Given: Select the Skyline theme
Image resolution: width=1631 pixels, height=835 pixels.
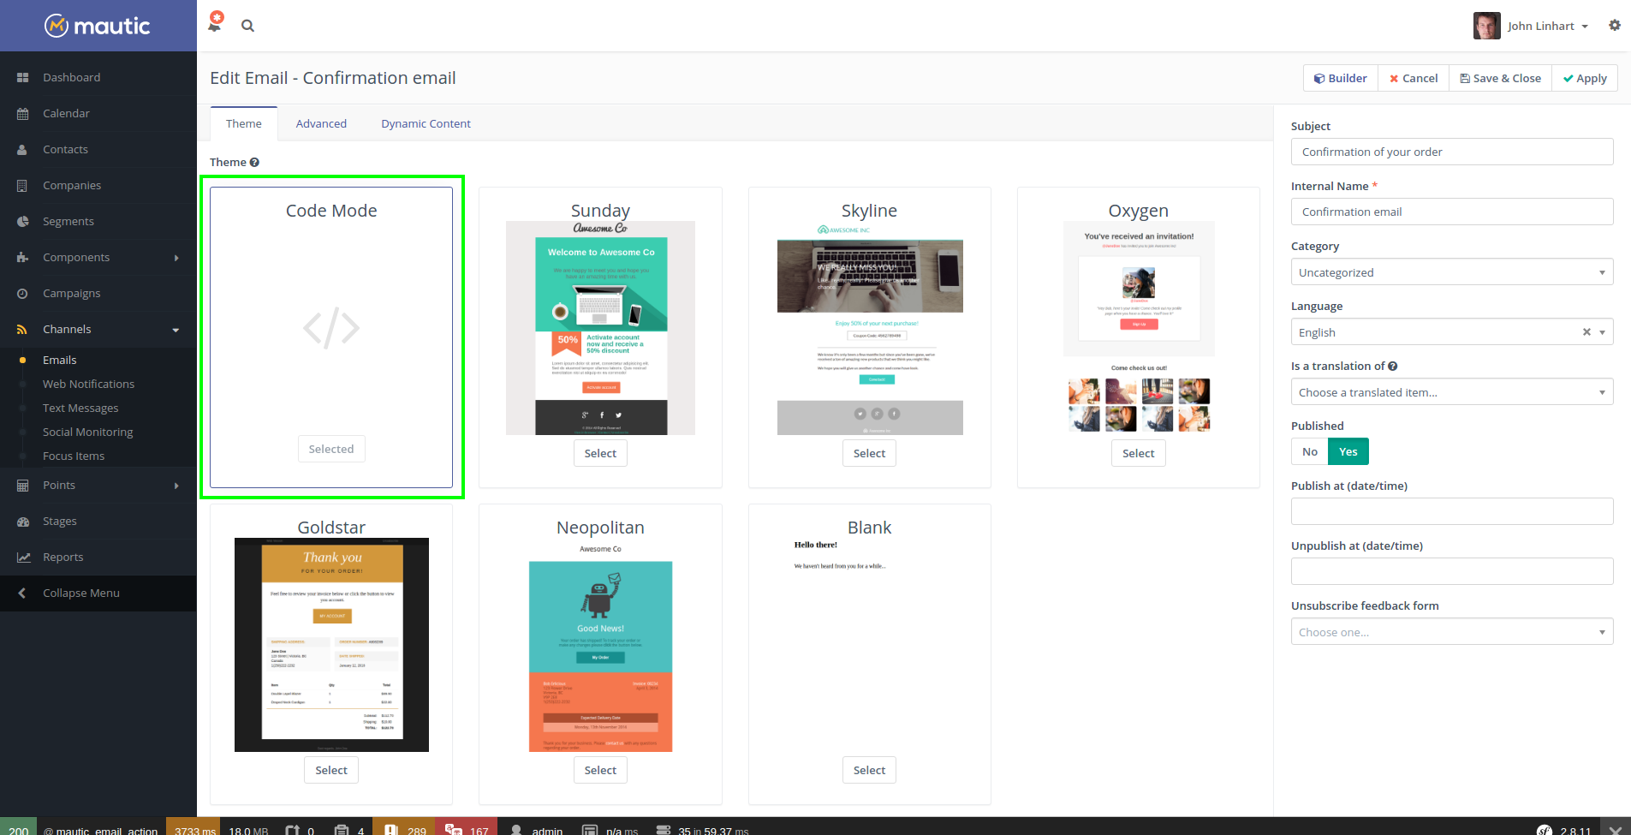Looking at the screenshot, I should click(x=869, y=453).
